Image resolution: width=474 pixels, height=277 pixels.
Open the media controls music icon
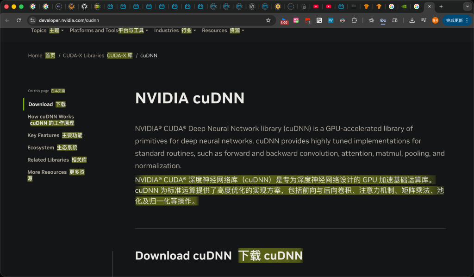coord(424,20)
